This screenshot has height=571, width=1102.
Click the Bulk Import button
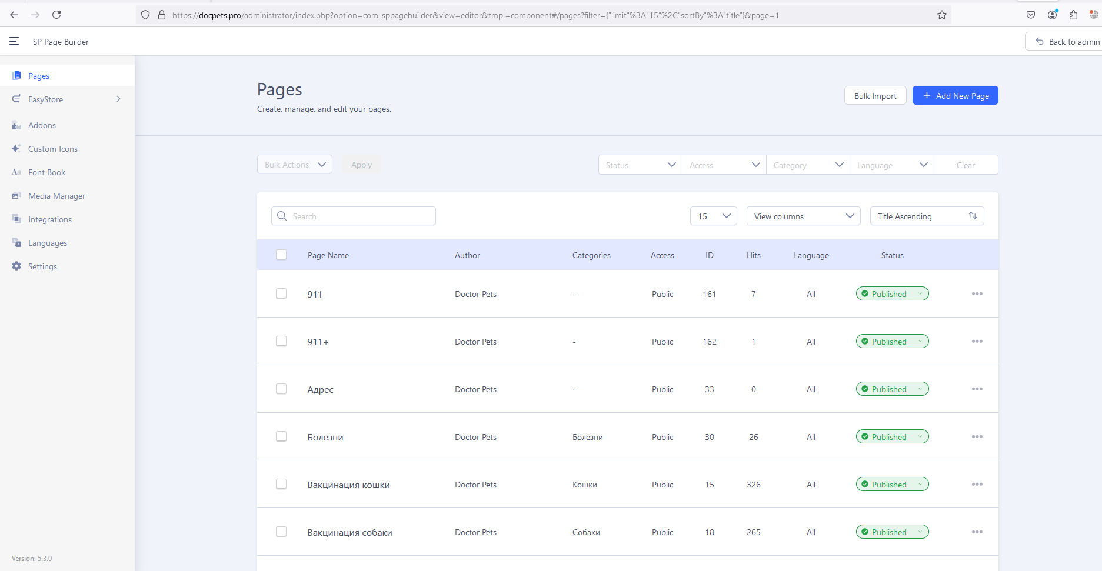[x=875, y=95]
